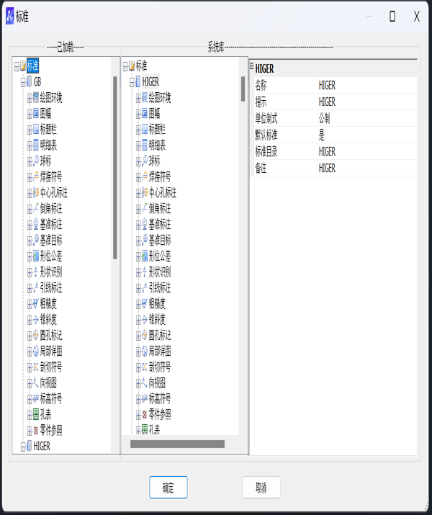Viewport: 432px width, 515px height.
Task: Collapse the GB node in loaded tree
Action: 23,82
